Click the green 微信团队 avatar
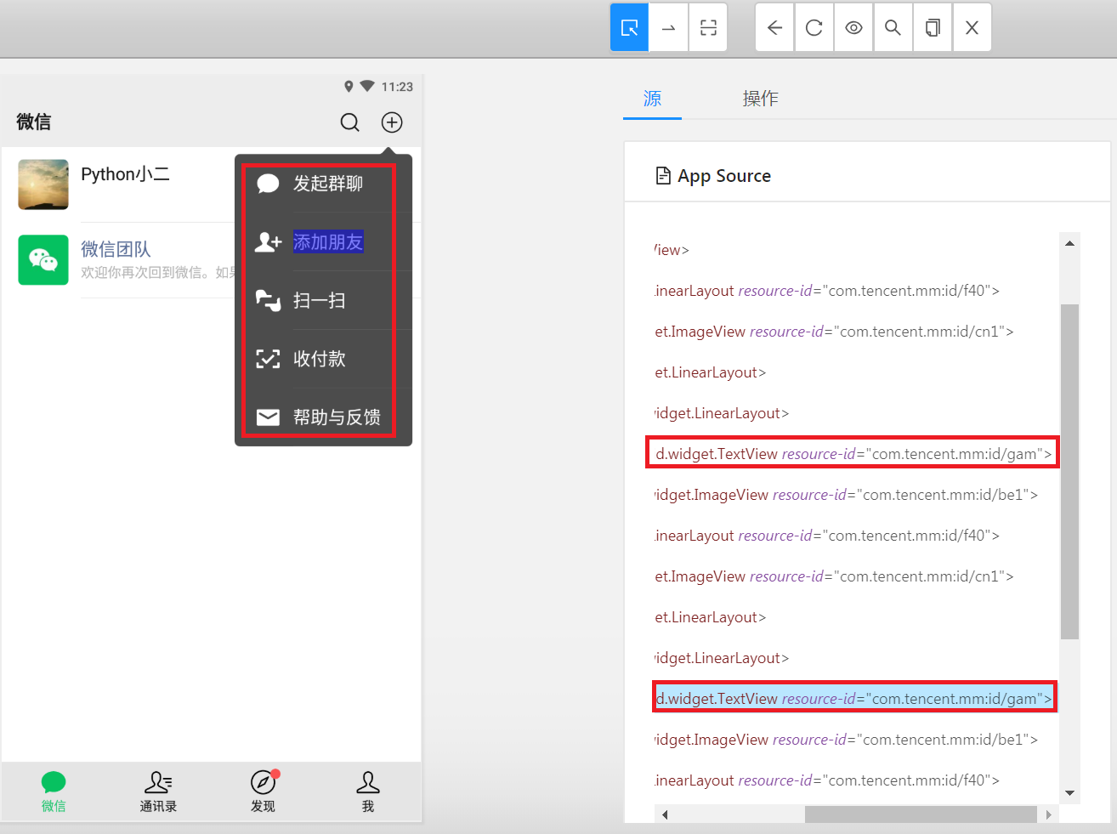The width and height of the screenshot is (1117, 834). [43, 260]
